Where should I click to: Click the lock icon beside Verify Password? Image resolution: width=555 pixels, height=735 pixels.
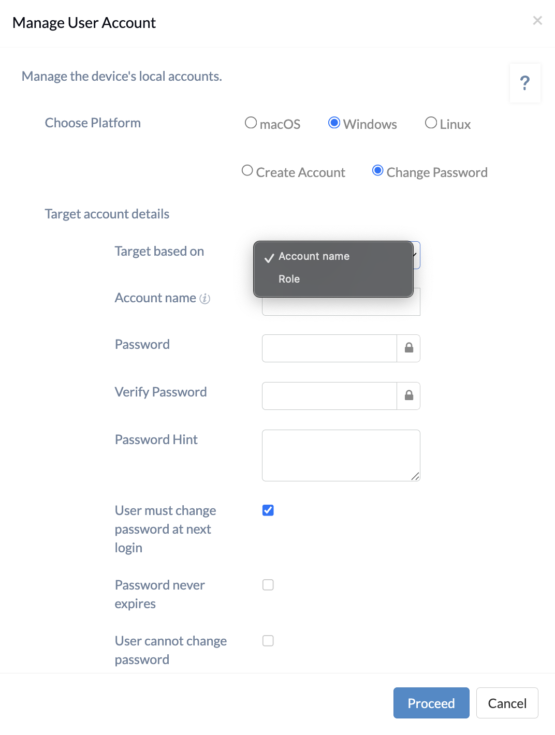tap(408, 396)
